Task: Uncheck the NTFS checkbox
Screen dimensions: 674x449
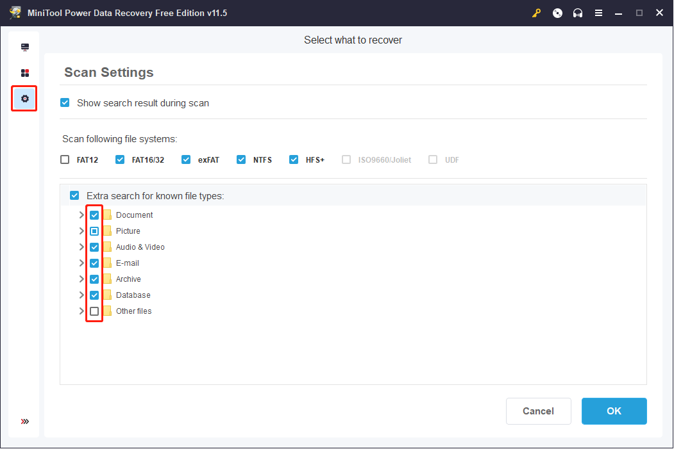Action: click(241, 159)
